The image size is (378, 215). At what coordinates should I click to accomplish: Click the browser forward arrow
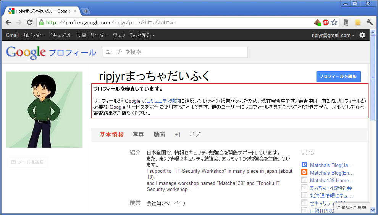[19, 22]
